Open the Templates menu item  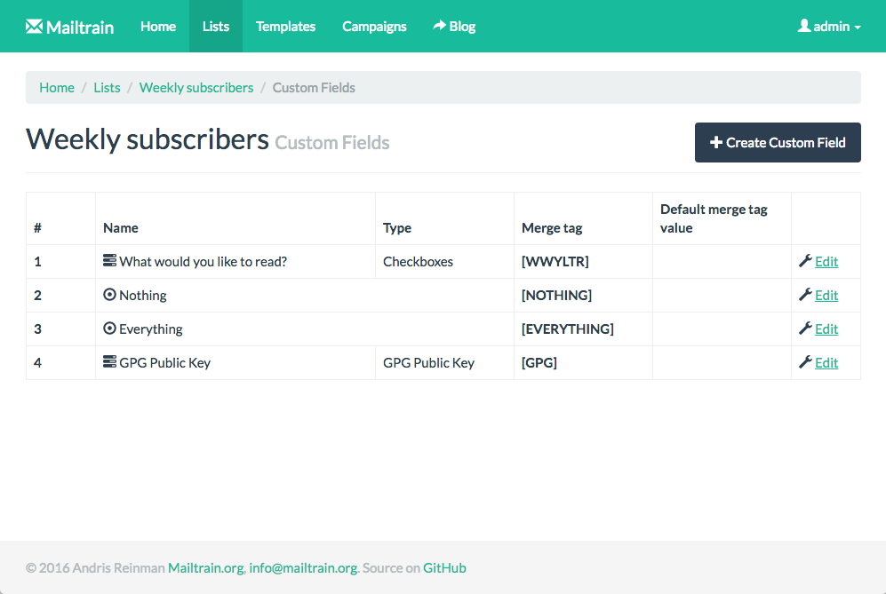click(x=285, y=27)
